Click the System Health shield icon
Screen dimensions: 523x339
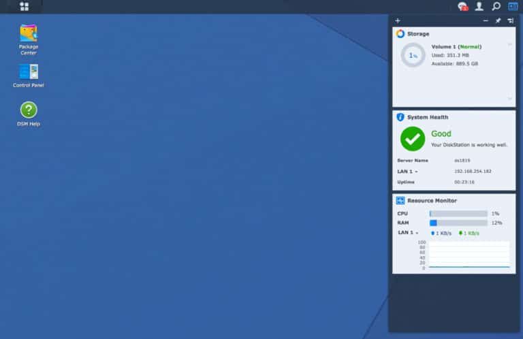[x=400, y=117]
